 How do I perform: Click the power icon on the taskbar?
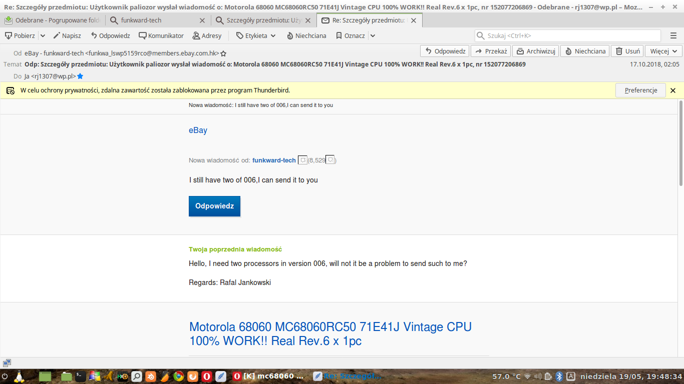click(5, 376)
